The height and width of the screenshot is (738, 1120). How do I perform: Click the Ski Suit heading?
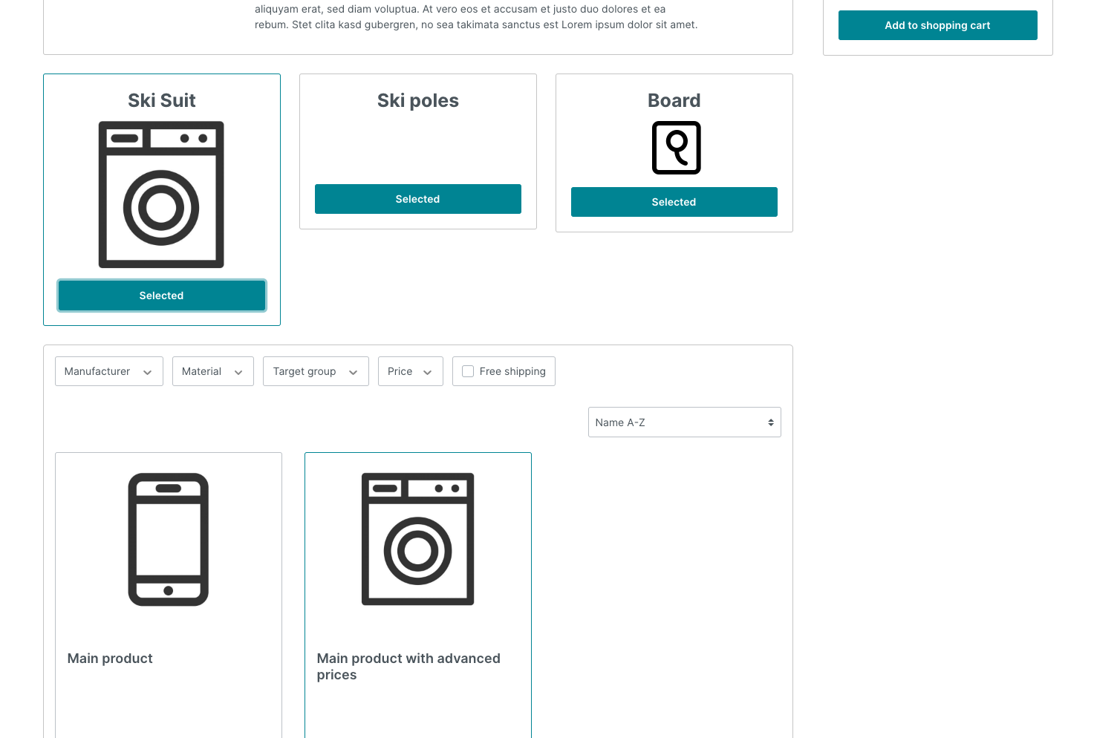[162, 100]
